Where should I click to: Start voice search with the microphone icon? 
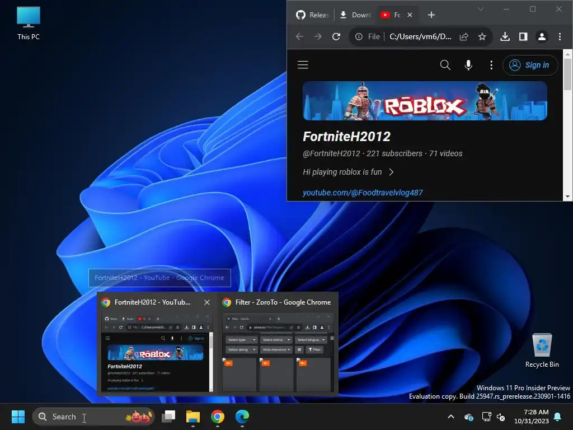tap(468, 65)
